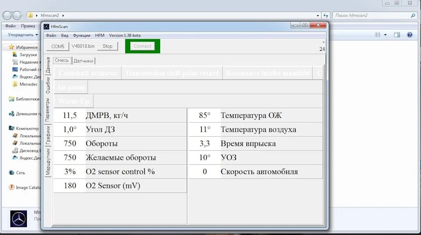Click the Скорость автомобиля label
Viewport: 421px width, 235px height.
pyautogui.click(x=259, y=171)
